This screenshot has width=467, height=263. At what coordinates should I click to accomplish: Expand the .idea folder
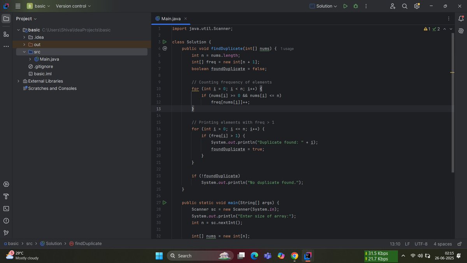pyautogui.click(x=24, y=37)
